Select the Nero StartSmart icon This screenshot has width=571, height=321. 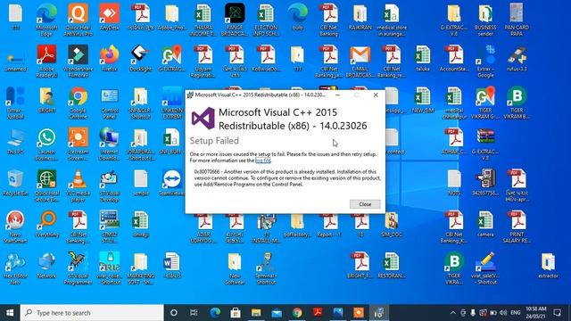(x=15, y=227)
